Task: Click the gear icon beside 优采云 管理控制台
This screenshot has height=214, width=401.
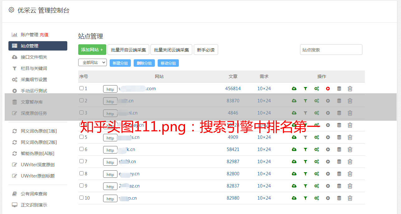Action: point(12,10)
